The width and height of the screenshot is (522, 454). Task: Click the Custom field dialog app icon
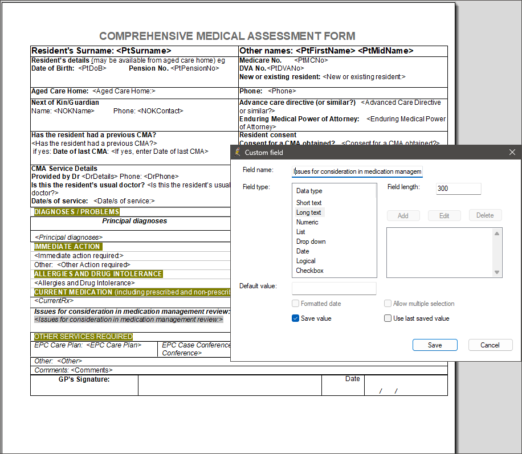tap(238, 152)
